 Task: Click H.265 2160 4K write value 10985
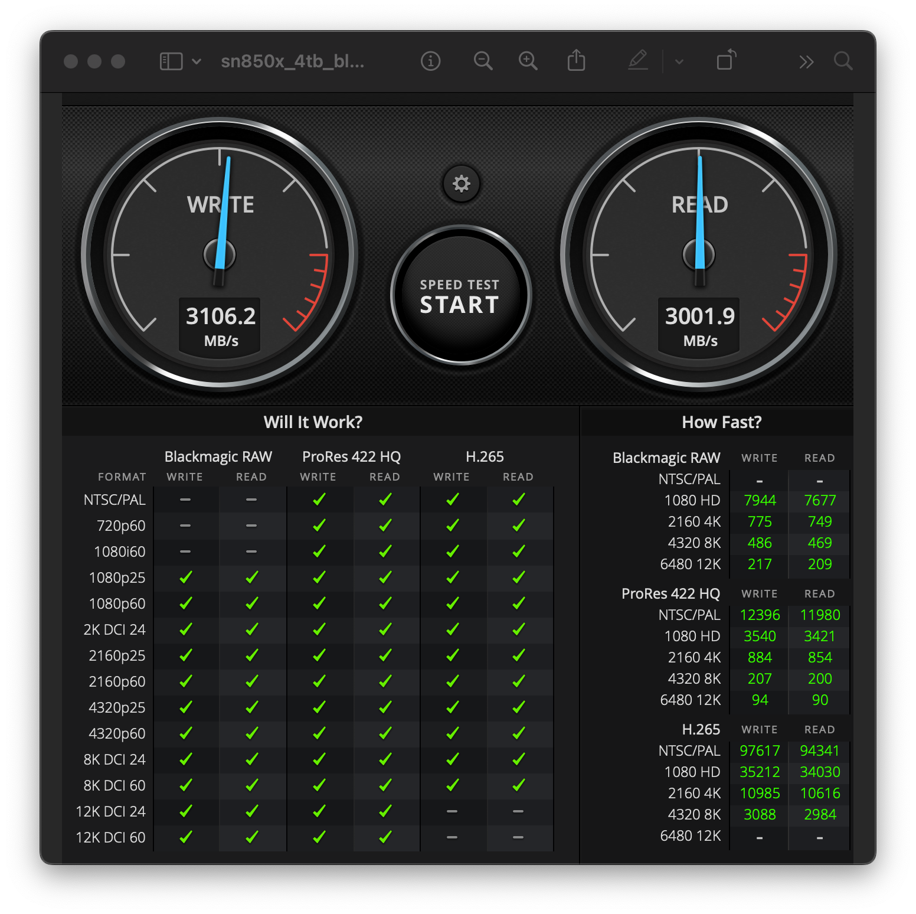(x=760, y=794)
